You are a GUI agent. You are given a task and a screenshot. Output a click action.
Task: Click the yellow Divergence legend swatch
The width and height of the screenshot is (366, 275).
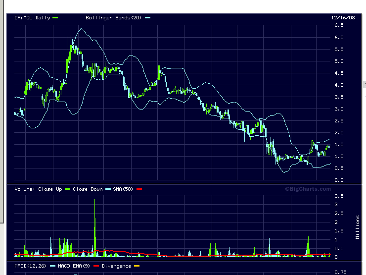(137, 266)
